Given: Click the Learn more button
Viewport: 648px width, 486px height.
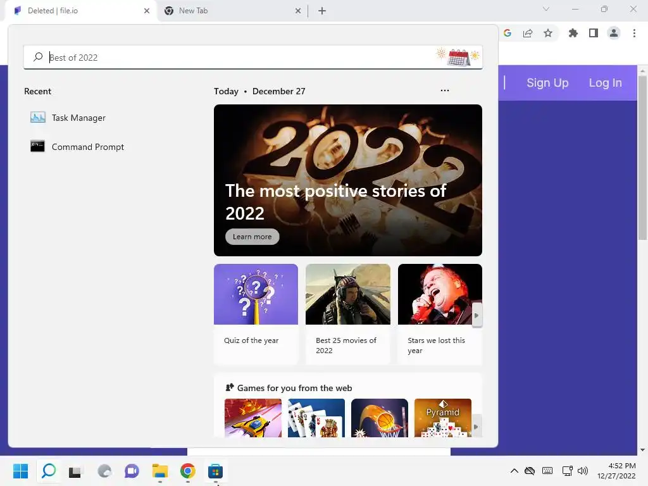Looking at the screenshot, I should [x=252, y=237].
